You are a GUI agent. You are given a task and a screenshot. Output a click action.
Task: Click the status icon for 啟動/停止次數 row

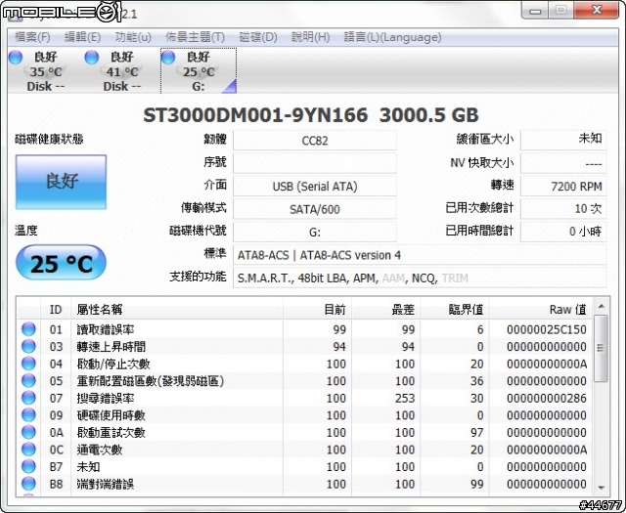(x=28, y=363)
